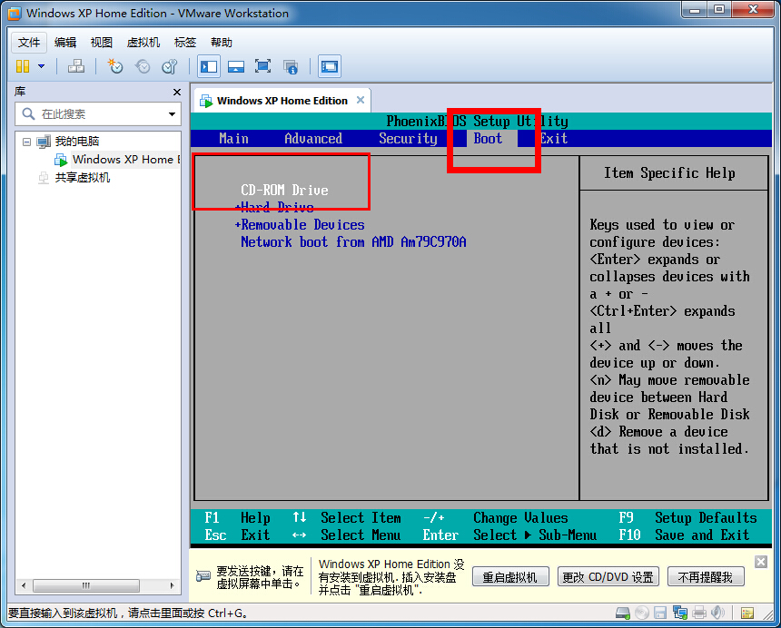Select the Windows XP Home Edition tab
This screenshot has width=781, height=628.
(x=282, y=100)
